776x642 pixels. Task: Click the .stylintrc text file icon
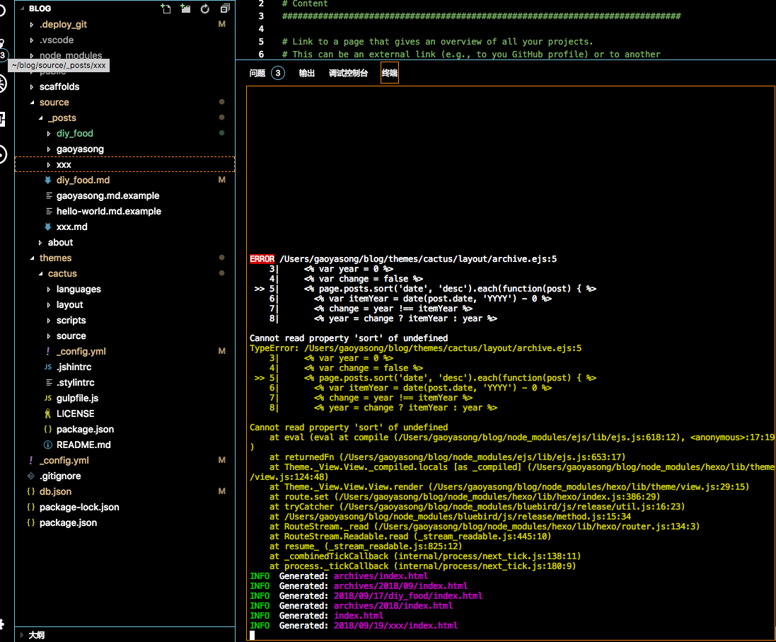(49, 382)
